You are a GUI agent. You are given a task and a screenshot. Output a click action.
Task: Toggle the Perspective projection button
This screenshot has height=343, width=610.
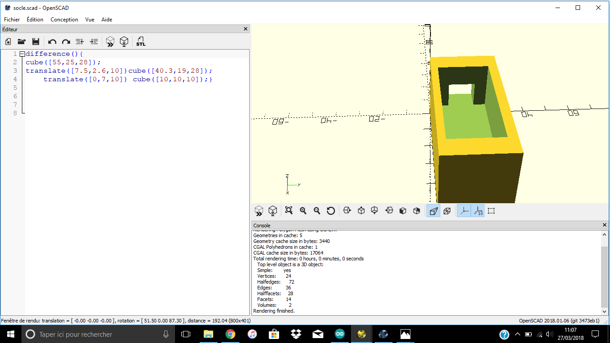(x=433, y=211)
